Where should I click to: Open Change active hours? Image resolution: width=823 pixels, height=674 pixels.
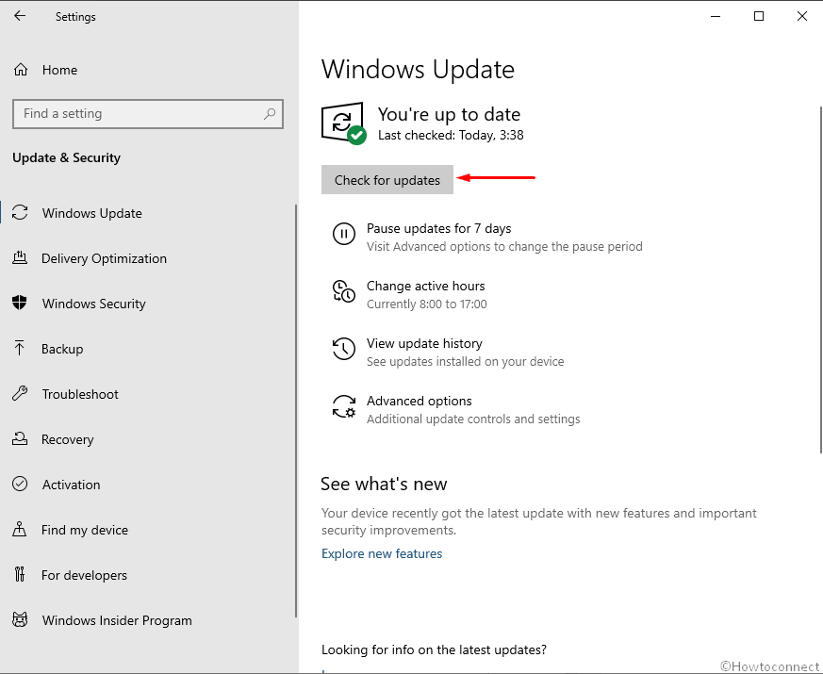pyautogui.click(x=426, y=286)
